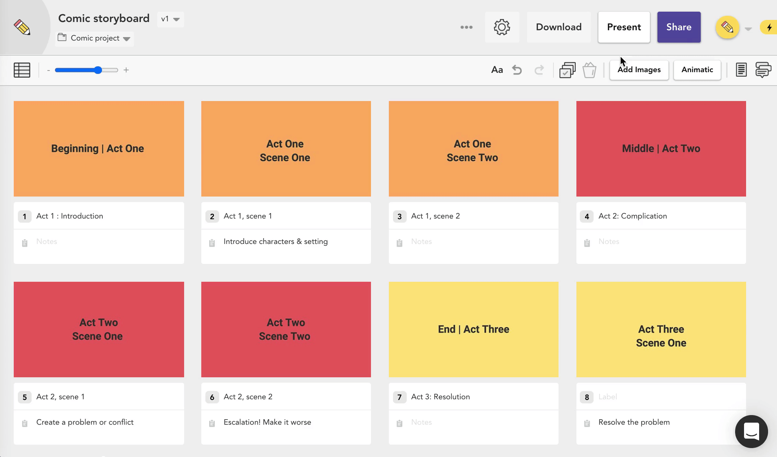The image size is (777, 457).
Task: Click the purple Share button
Action: coord(679,27)
